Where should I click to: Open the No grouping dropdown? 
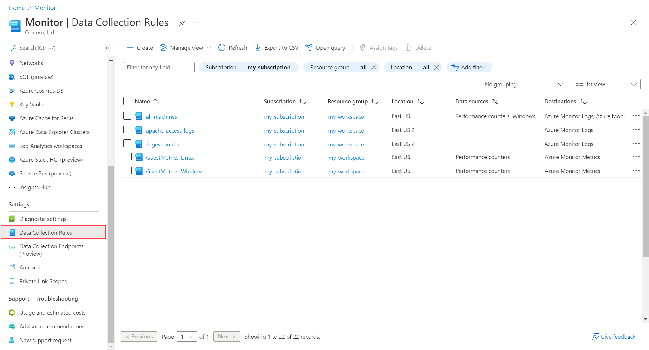click(x=524, y=84)
